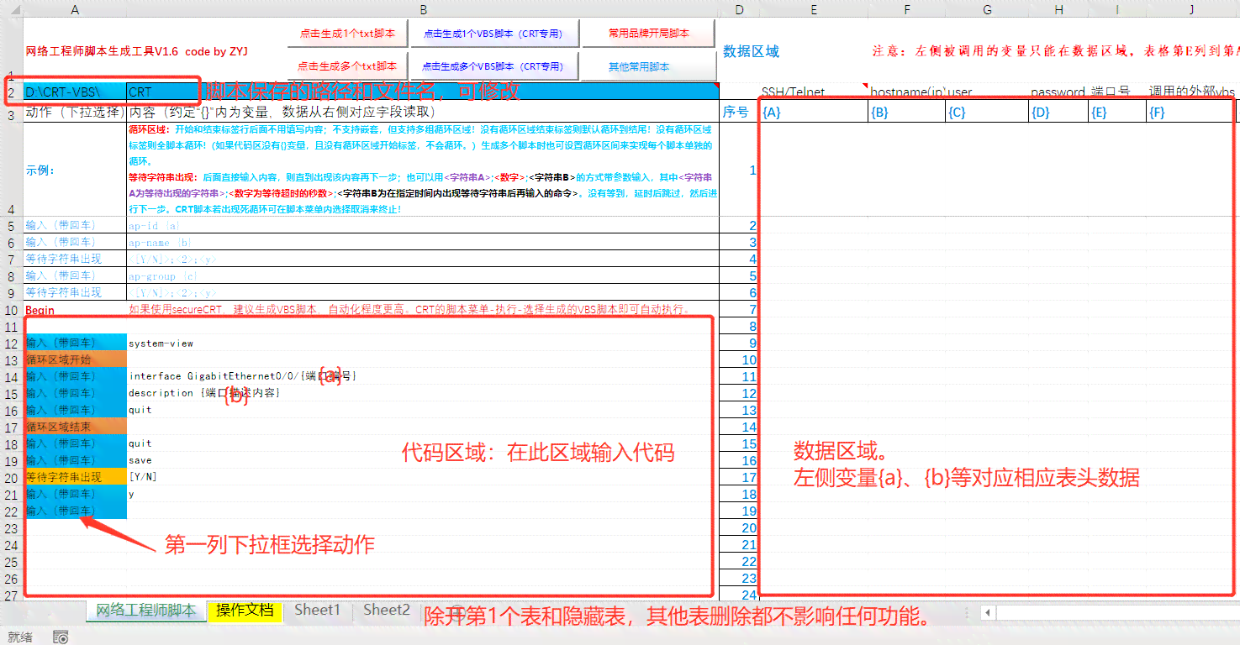
Task: Generate one VBS script via 点击生成1个VBS脚本 button
Action: [x=493, y=34]
